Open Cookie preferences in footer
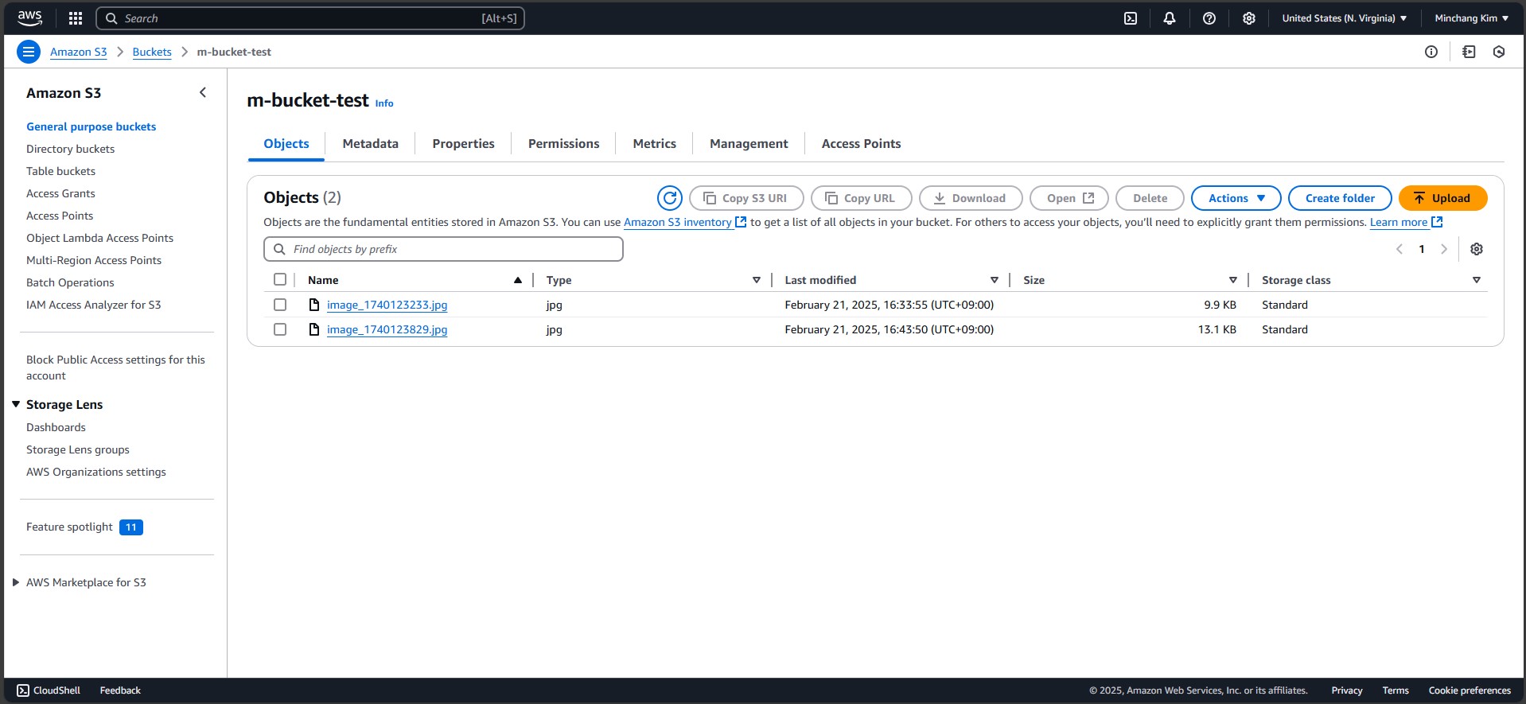The width and height of the screenshot is (1526, 704). [1470, 690]
